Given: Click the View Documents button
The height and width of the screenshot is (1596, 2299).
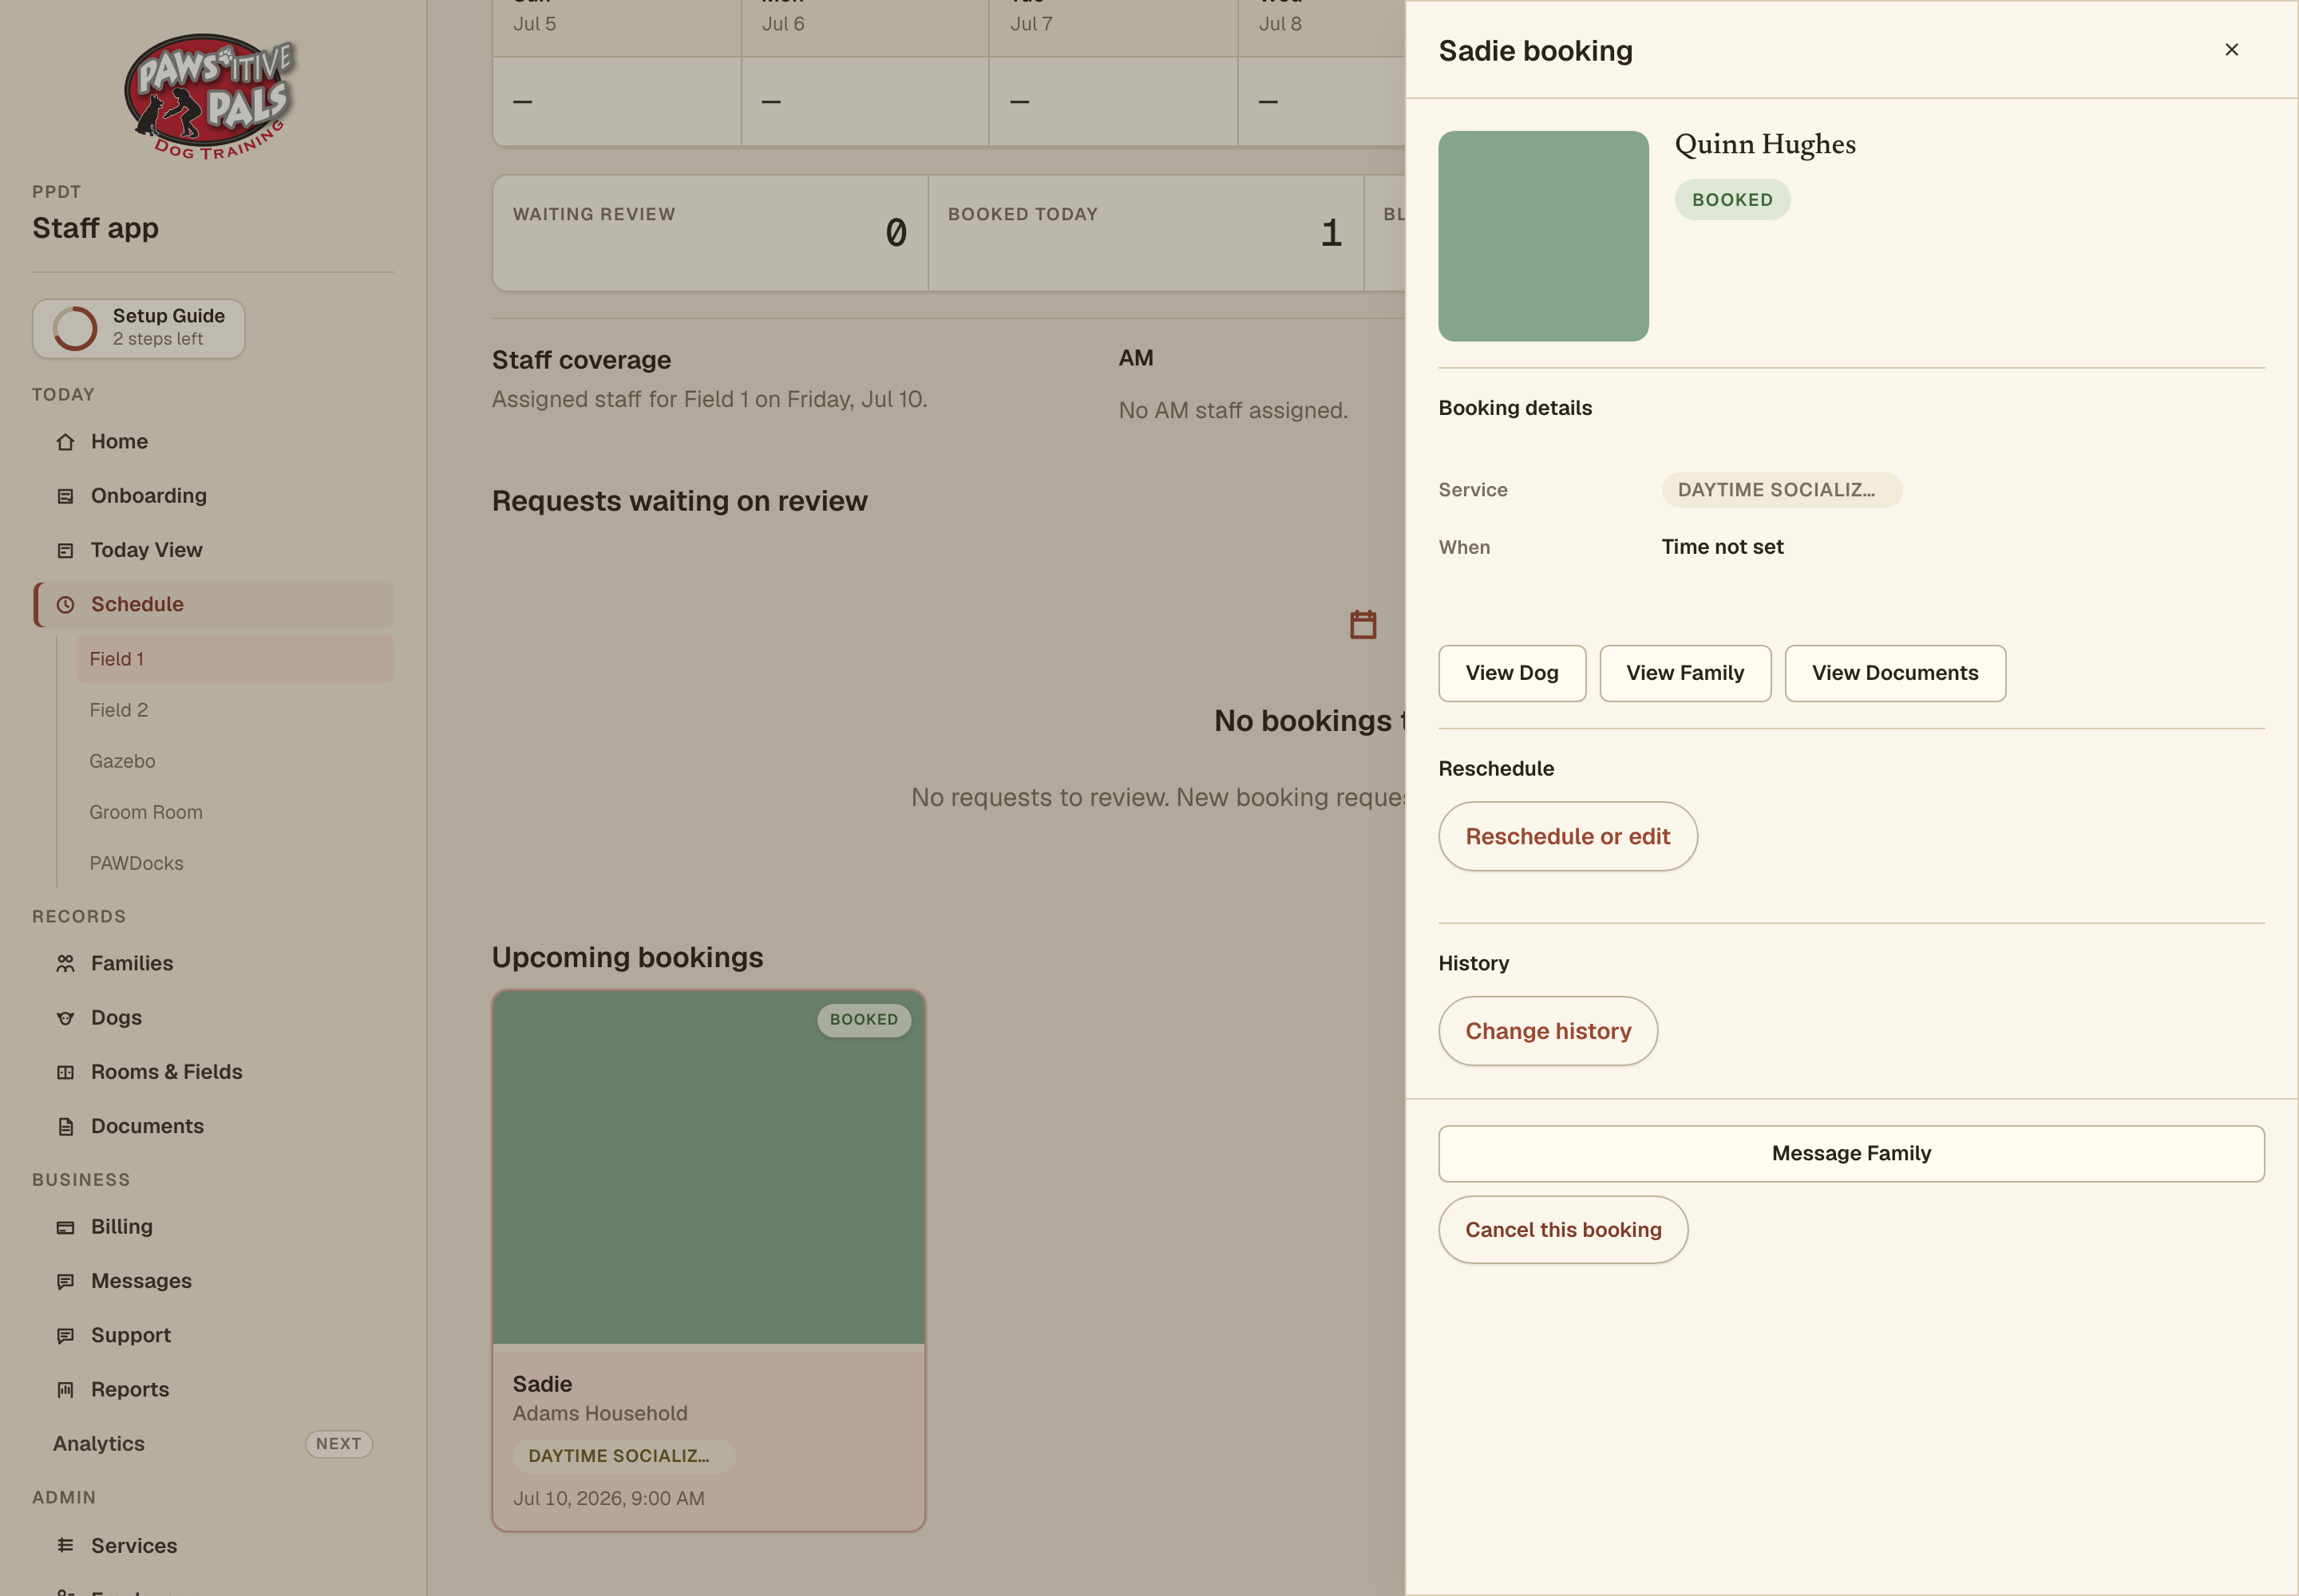Looking at the screenshot, I should (1895, 673).
